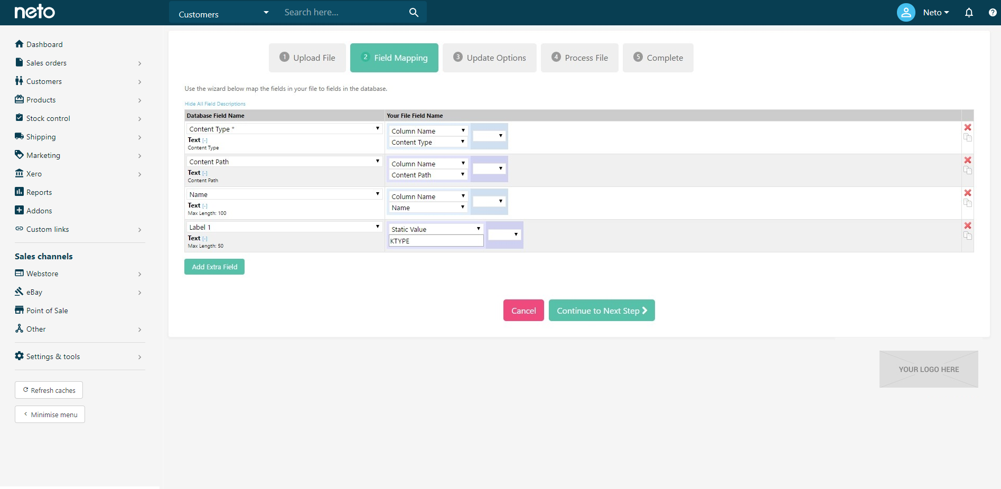Collapse the Name field description toggle
This screenshot has height=489, width=1001.
(x=205, y=206)
